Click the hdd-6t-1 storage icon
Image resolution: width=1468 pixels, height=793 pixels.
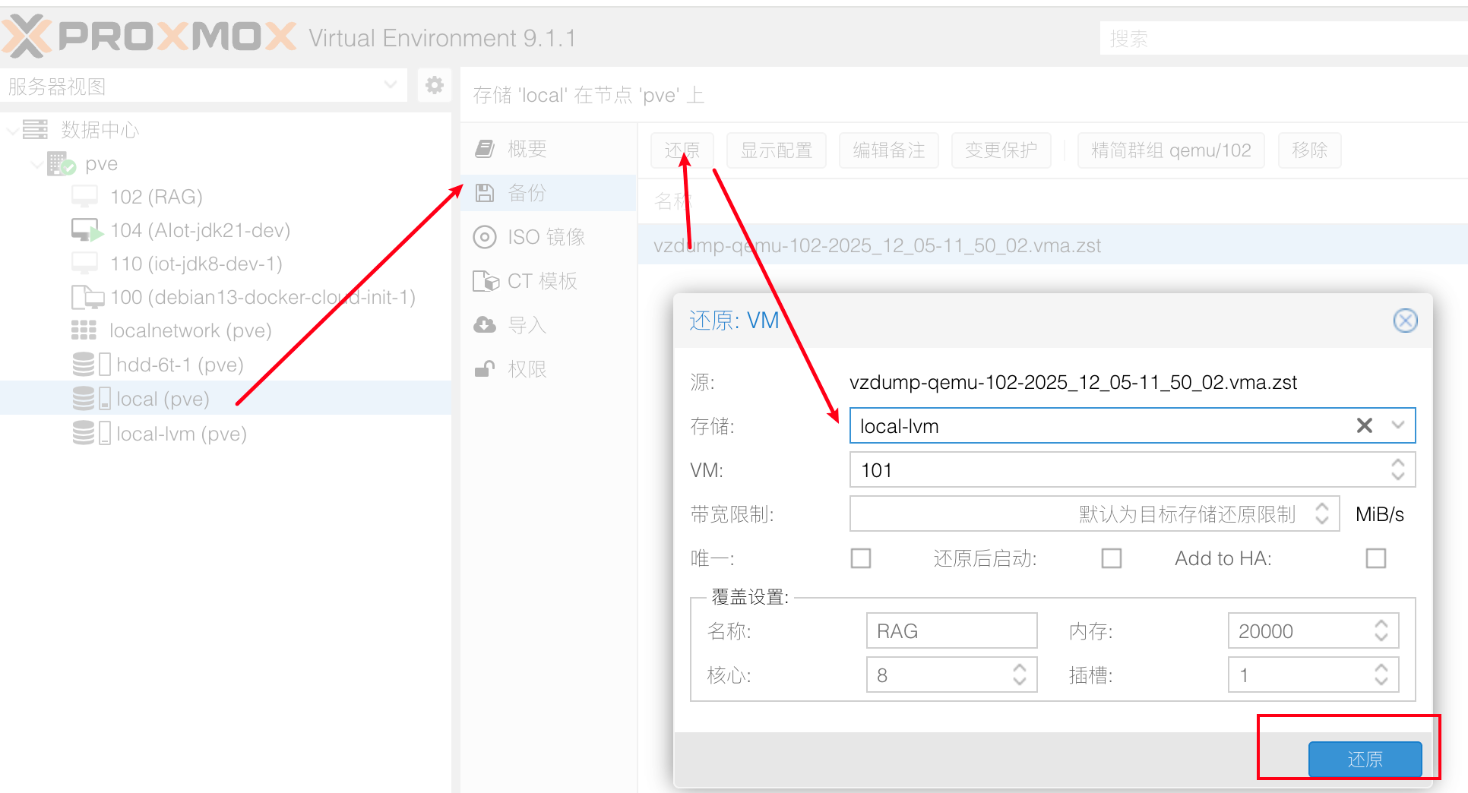tap(91, 365)
